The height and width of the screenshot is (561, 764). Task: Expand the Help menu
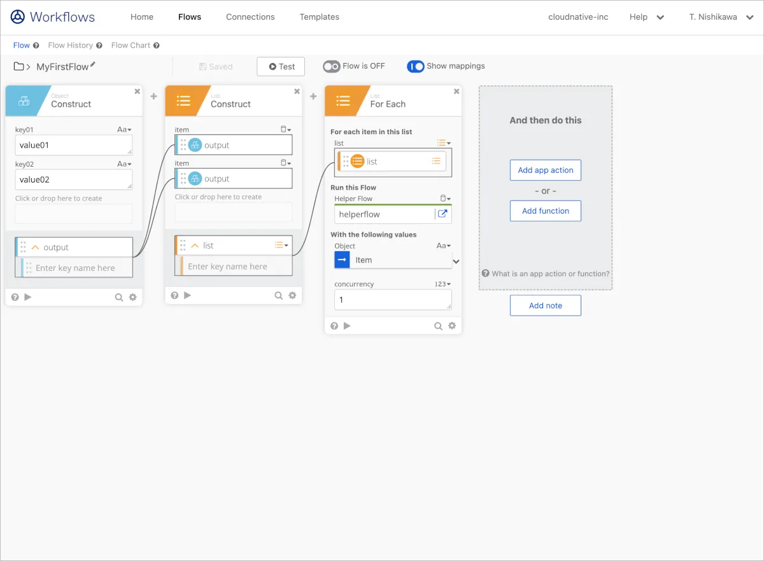coord(647,17)
